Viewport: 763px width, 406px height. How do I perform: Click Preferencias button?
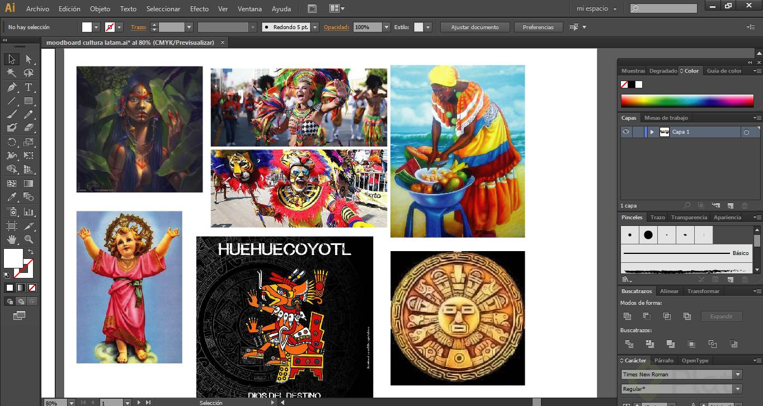pyautogui.click(x=538, y=27)
